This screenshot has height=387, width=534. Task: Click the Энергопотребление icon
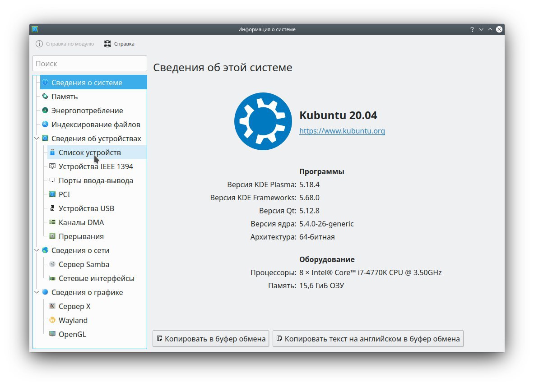(45, 110)
